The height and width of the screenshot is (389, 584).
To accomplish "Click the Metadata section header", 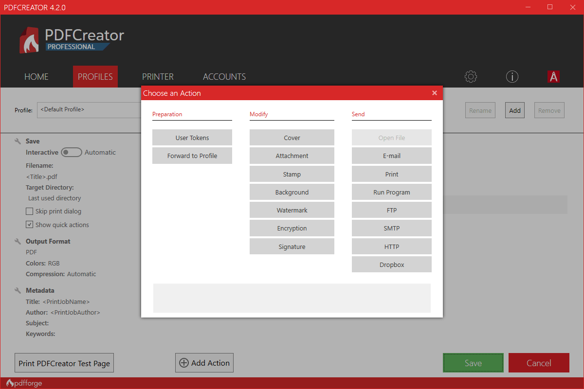I will 40,290.
